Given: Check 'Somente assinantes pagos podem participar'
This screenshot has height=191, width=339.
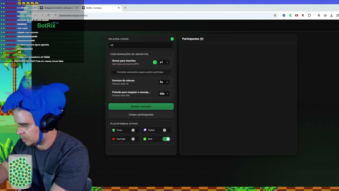Looking at the screenshot, I should 114,72.
